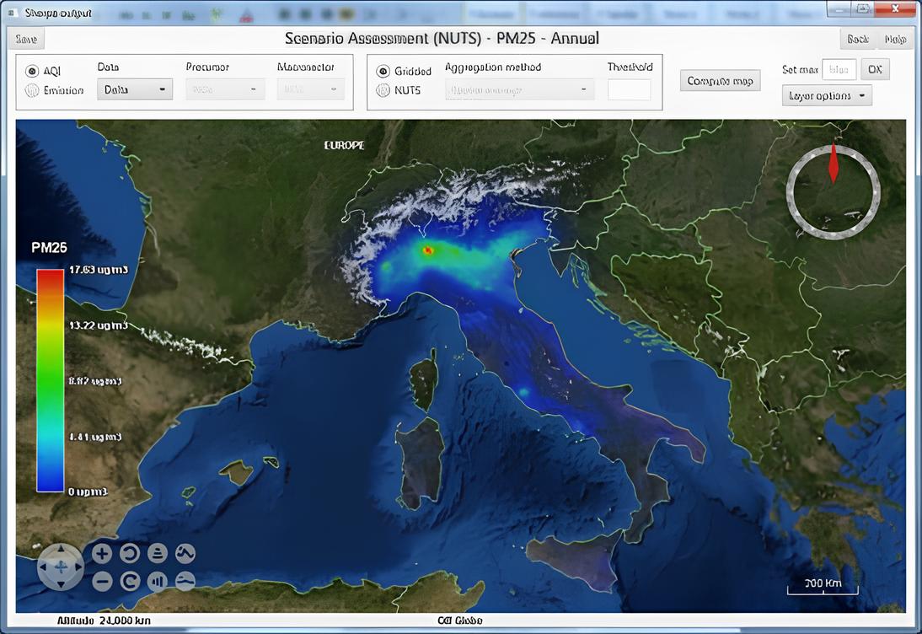The width and height of the screenshot is (922, 634).
Task: Choose the NUTS aggregation radio button
Action: pos(383,90)
